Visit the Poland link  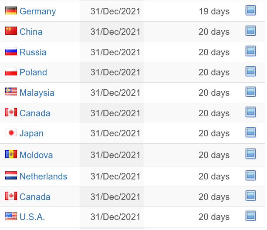point(33,72)
